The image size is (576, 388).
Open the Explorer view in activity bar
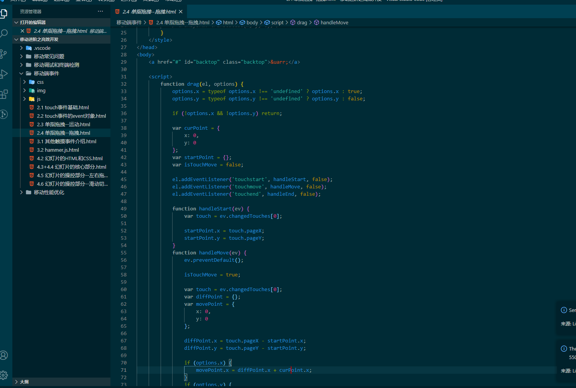point(3,14)
